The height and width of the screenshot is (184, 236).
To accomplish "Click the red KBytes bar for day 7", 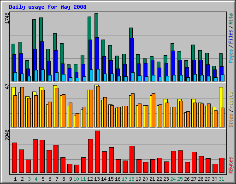I will pyautogui.click(x=56, y=159).
